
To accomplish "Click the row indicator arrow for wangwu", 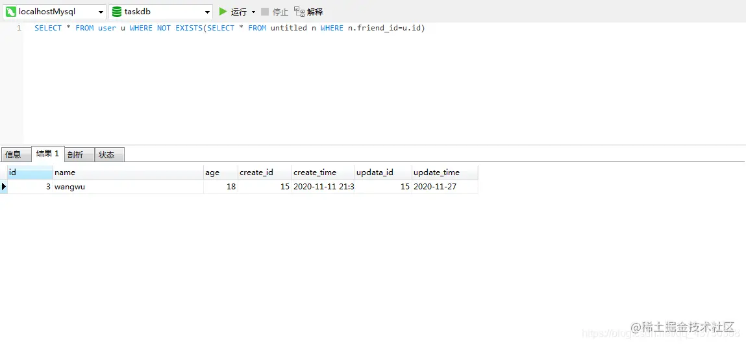I will [x=4, y=187].
